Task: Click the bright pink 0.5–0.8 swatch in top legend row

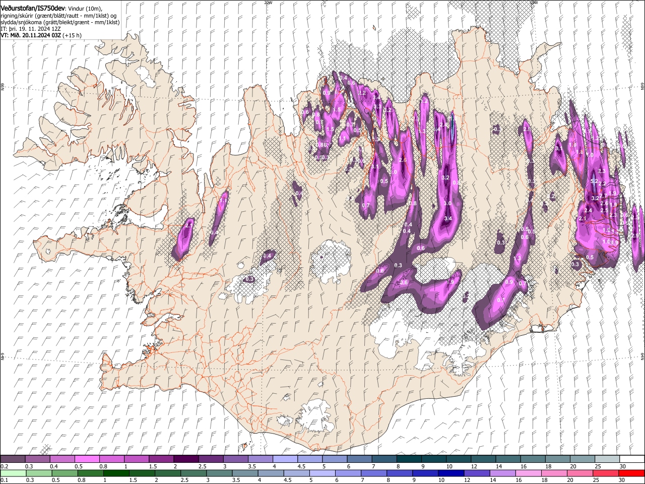Action: pyautogui.click(x=87, y=459)
